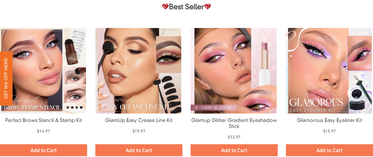Click the sparkly heart icon after Best Seller
Viewport: 373px width, 157px height.
[x=208, y=7]
